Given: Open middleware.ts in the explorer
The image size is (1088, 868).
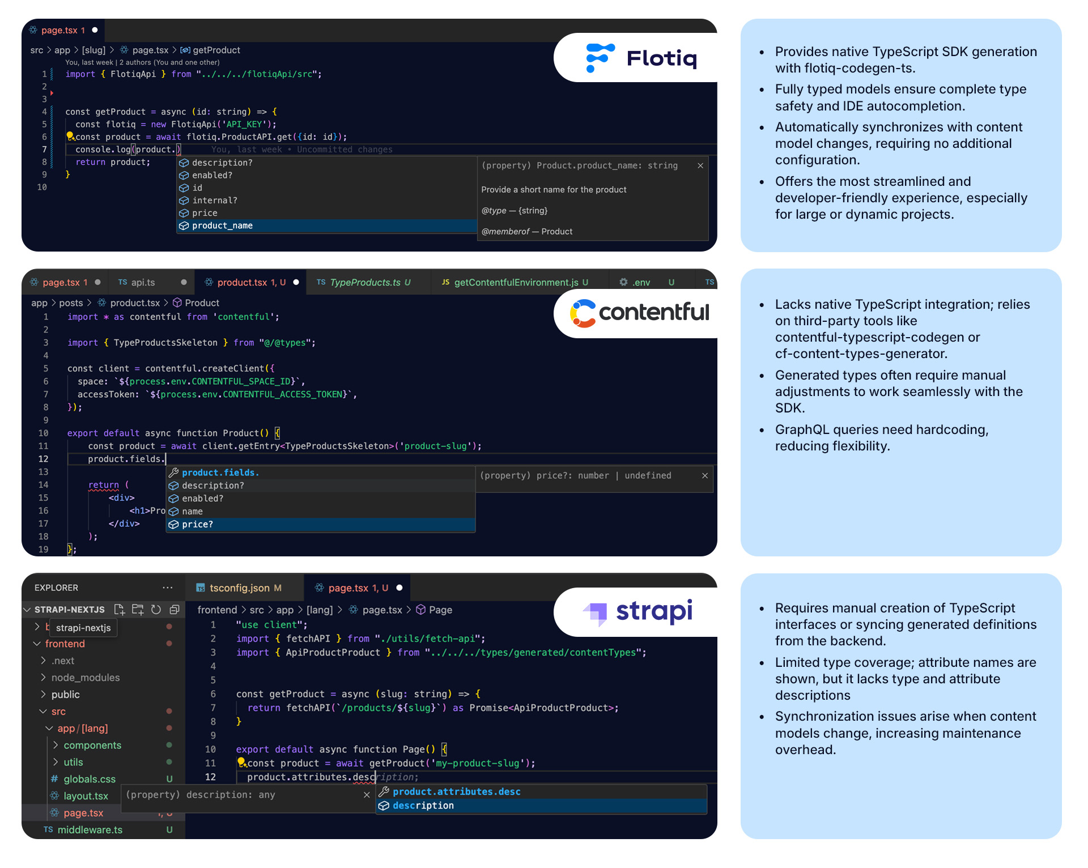Looking at the screenshot, I should tap(90, 830).
